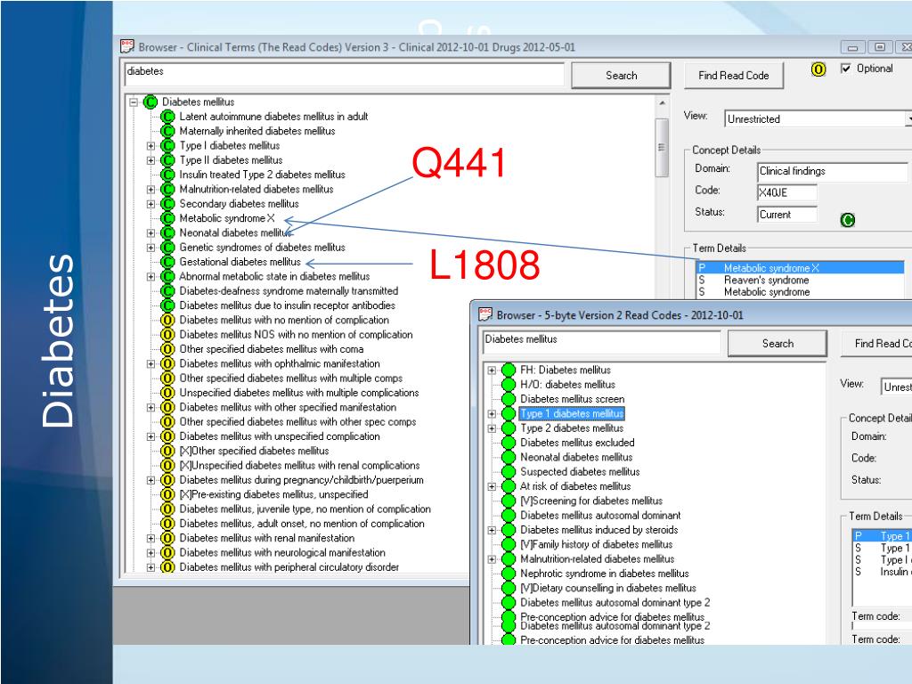The height and width of the screenshot is (684, 912).
Task: Click green circle icon beside Neonatal diabetes mellitus in 5-byte browser
Action: 509,457
